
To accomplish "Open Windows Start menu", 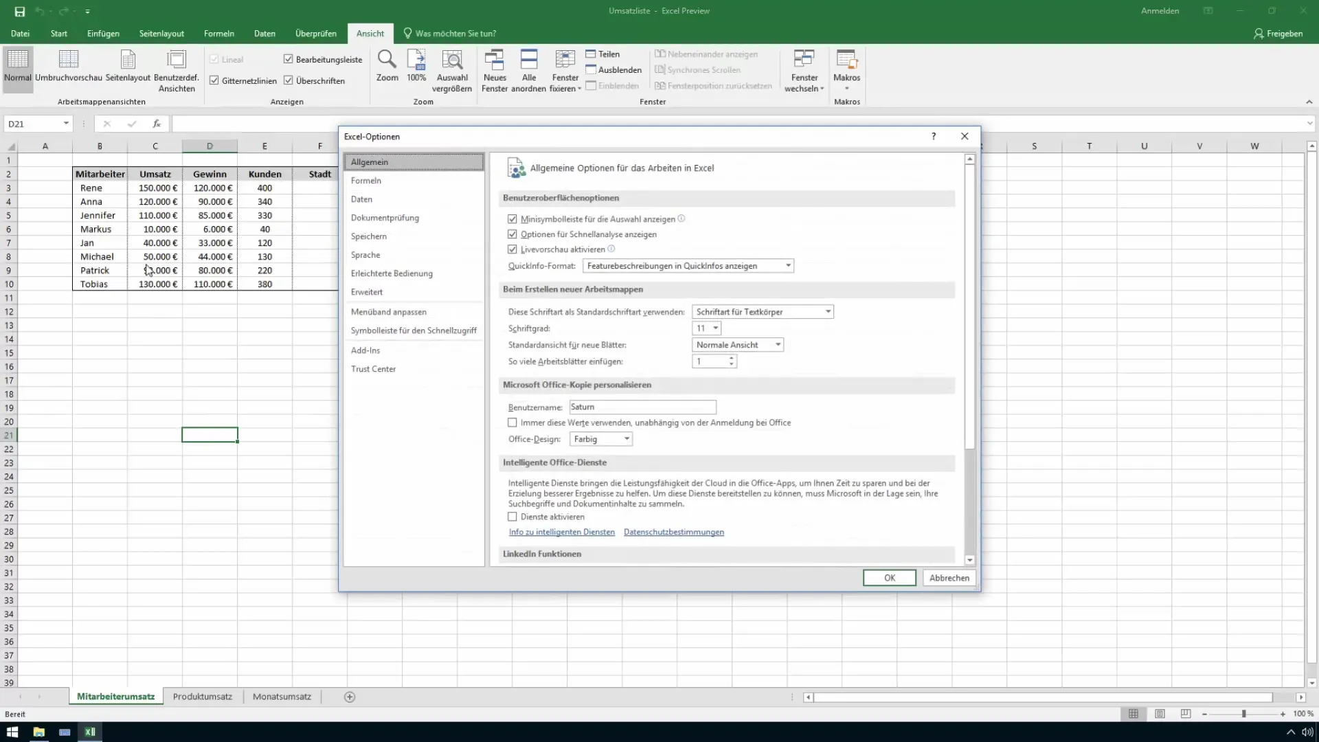I will coord(12,732).
